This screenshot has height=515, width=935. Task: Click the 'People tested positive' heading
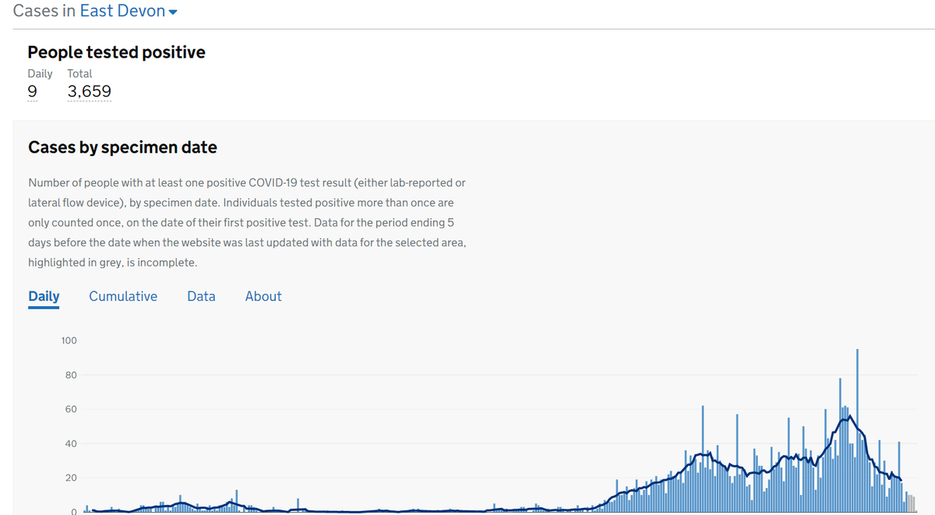coord(117,52)
